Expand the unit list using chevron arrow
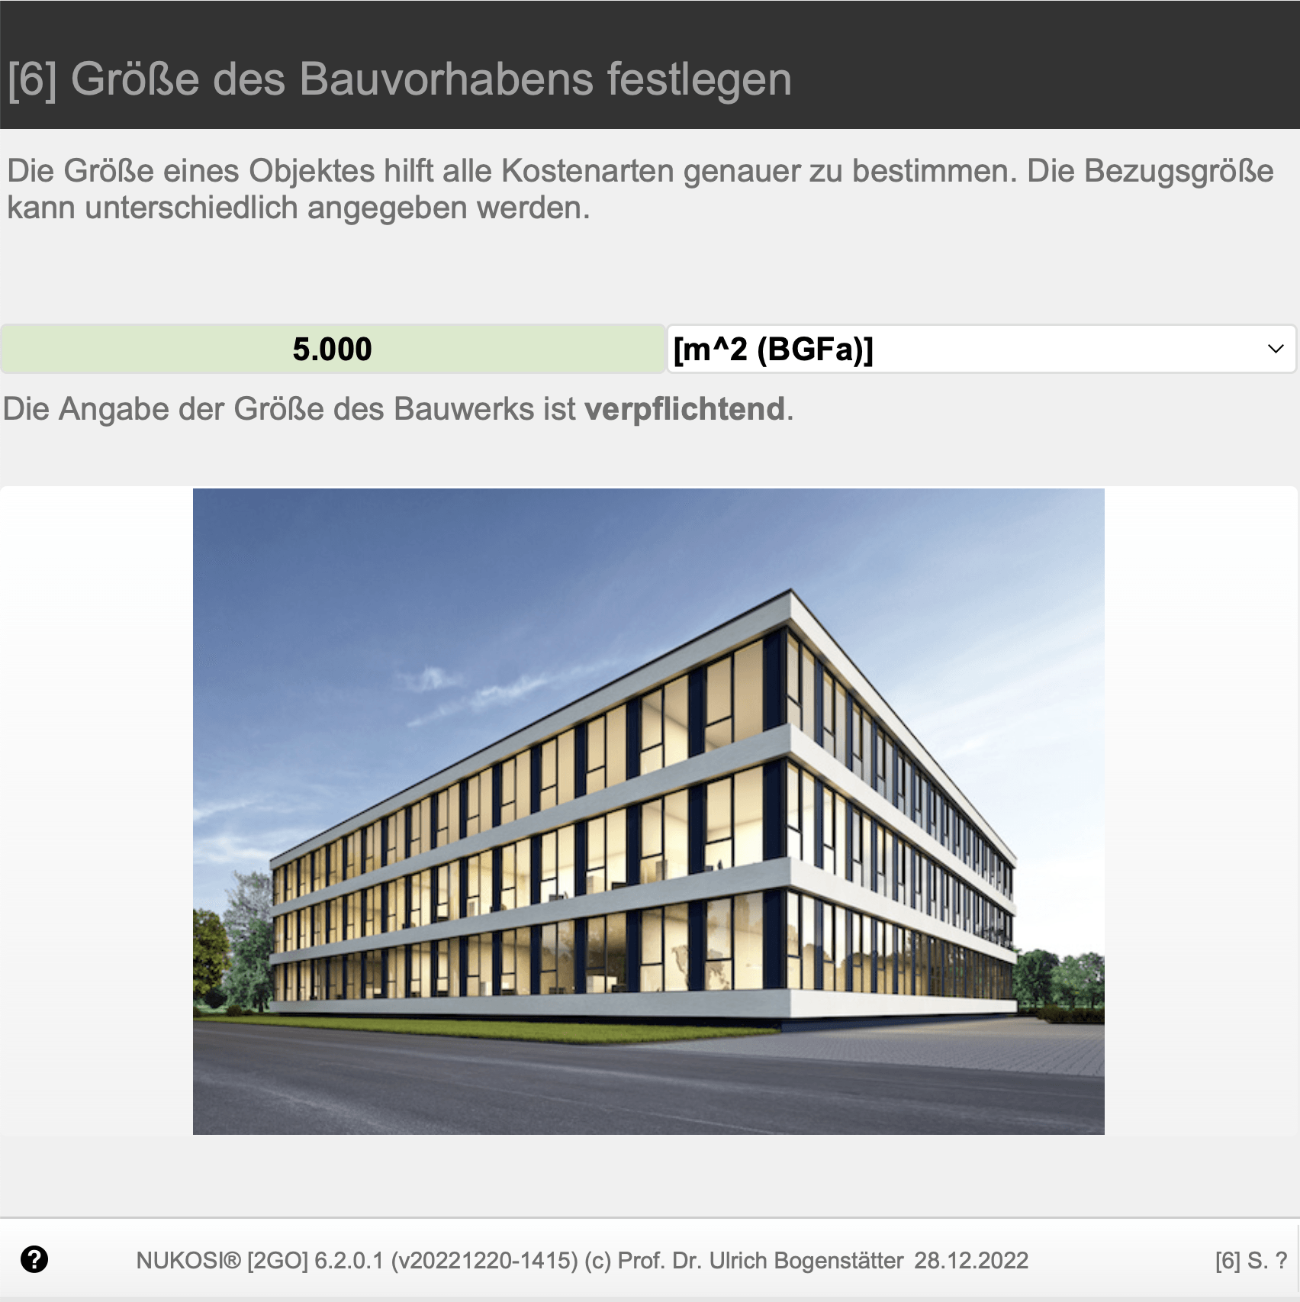1300x1302 pixels. (1276, 350)
